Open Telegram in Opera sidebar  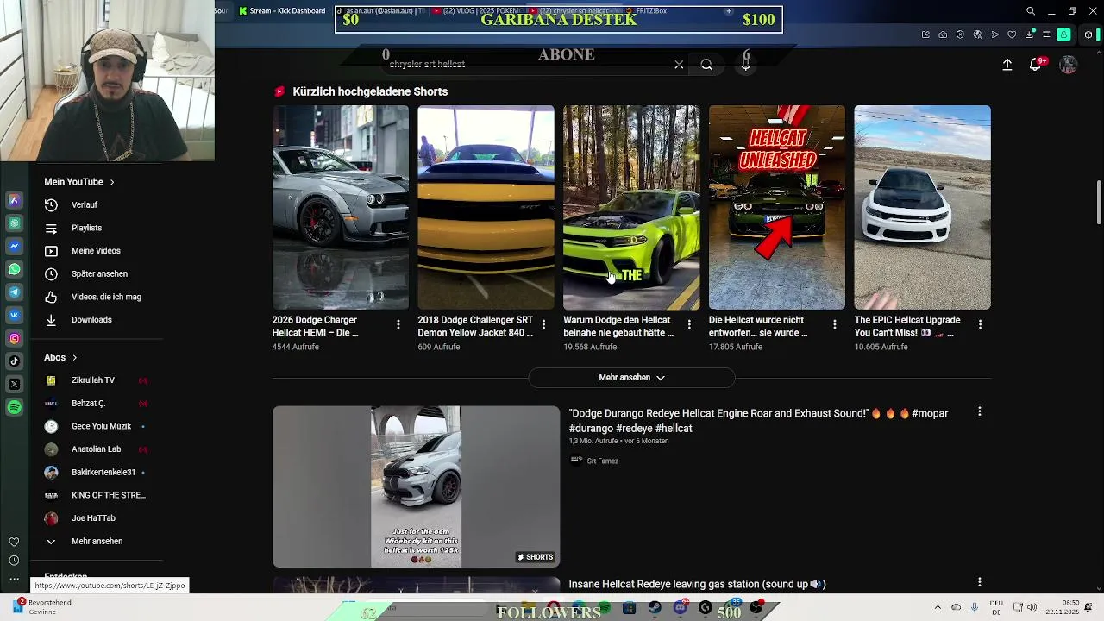click(x=14, y=292)
